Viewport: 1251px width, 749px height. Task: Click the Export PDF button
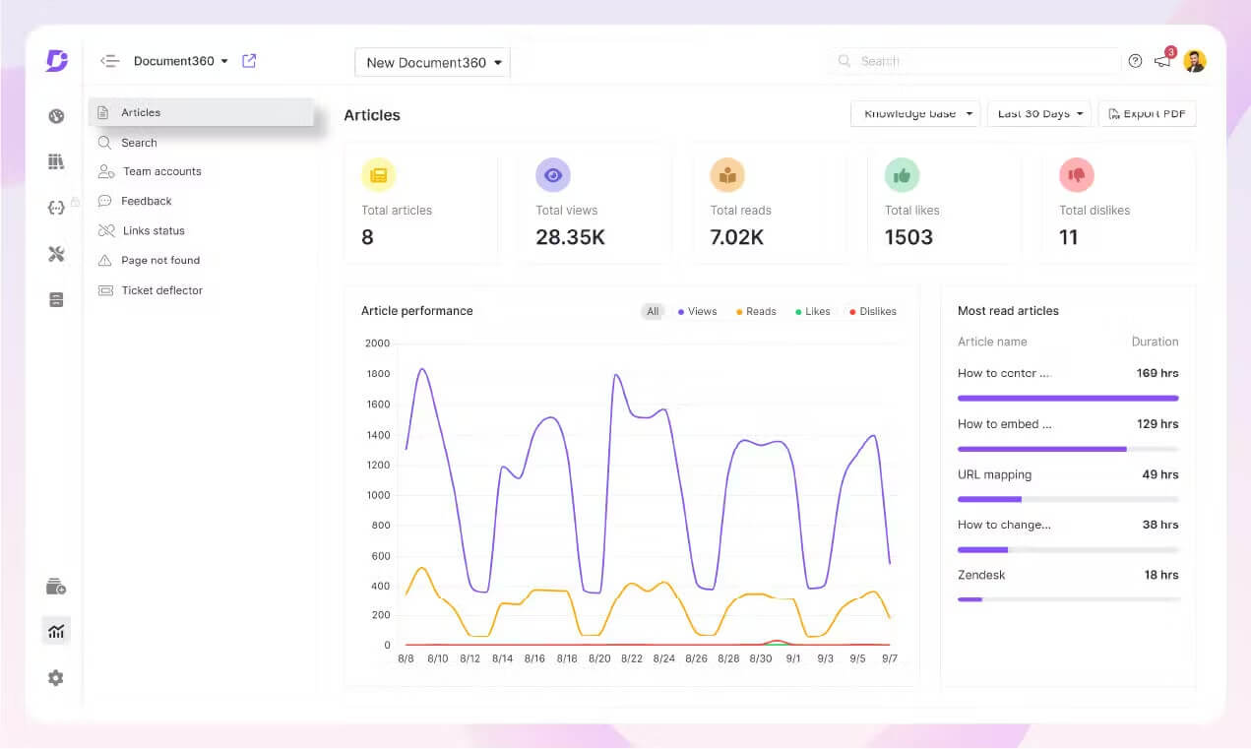(x=1147, y=114)
